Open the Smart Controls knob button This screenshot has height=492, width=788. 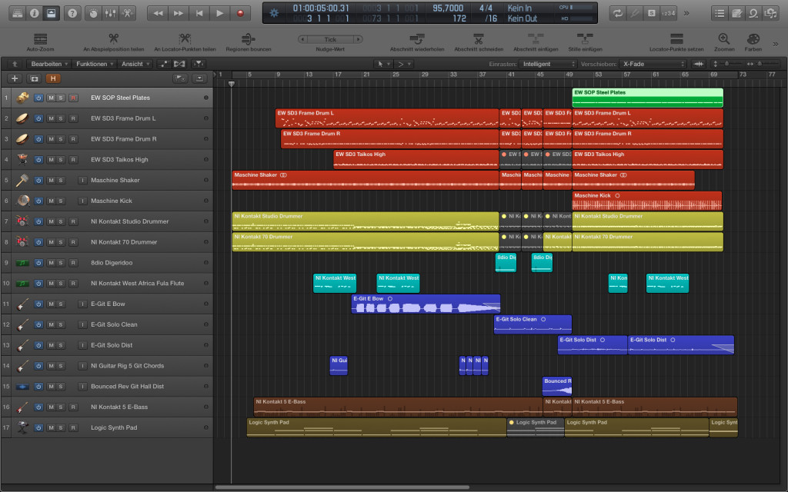[93, 13]
